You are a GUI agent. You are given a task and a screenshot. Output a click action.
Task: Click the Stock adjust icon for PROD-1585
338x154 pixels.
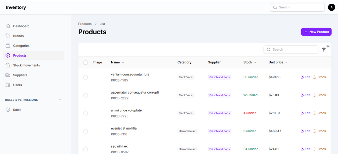coord(315,77)
